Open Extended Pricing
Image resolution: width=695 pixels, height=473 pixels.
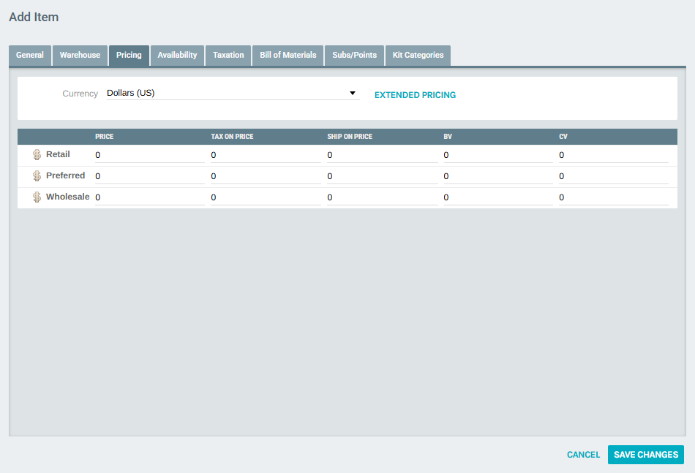(415, 94)
